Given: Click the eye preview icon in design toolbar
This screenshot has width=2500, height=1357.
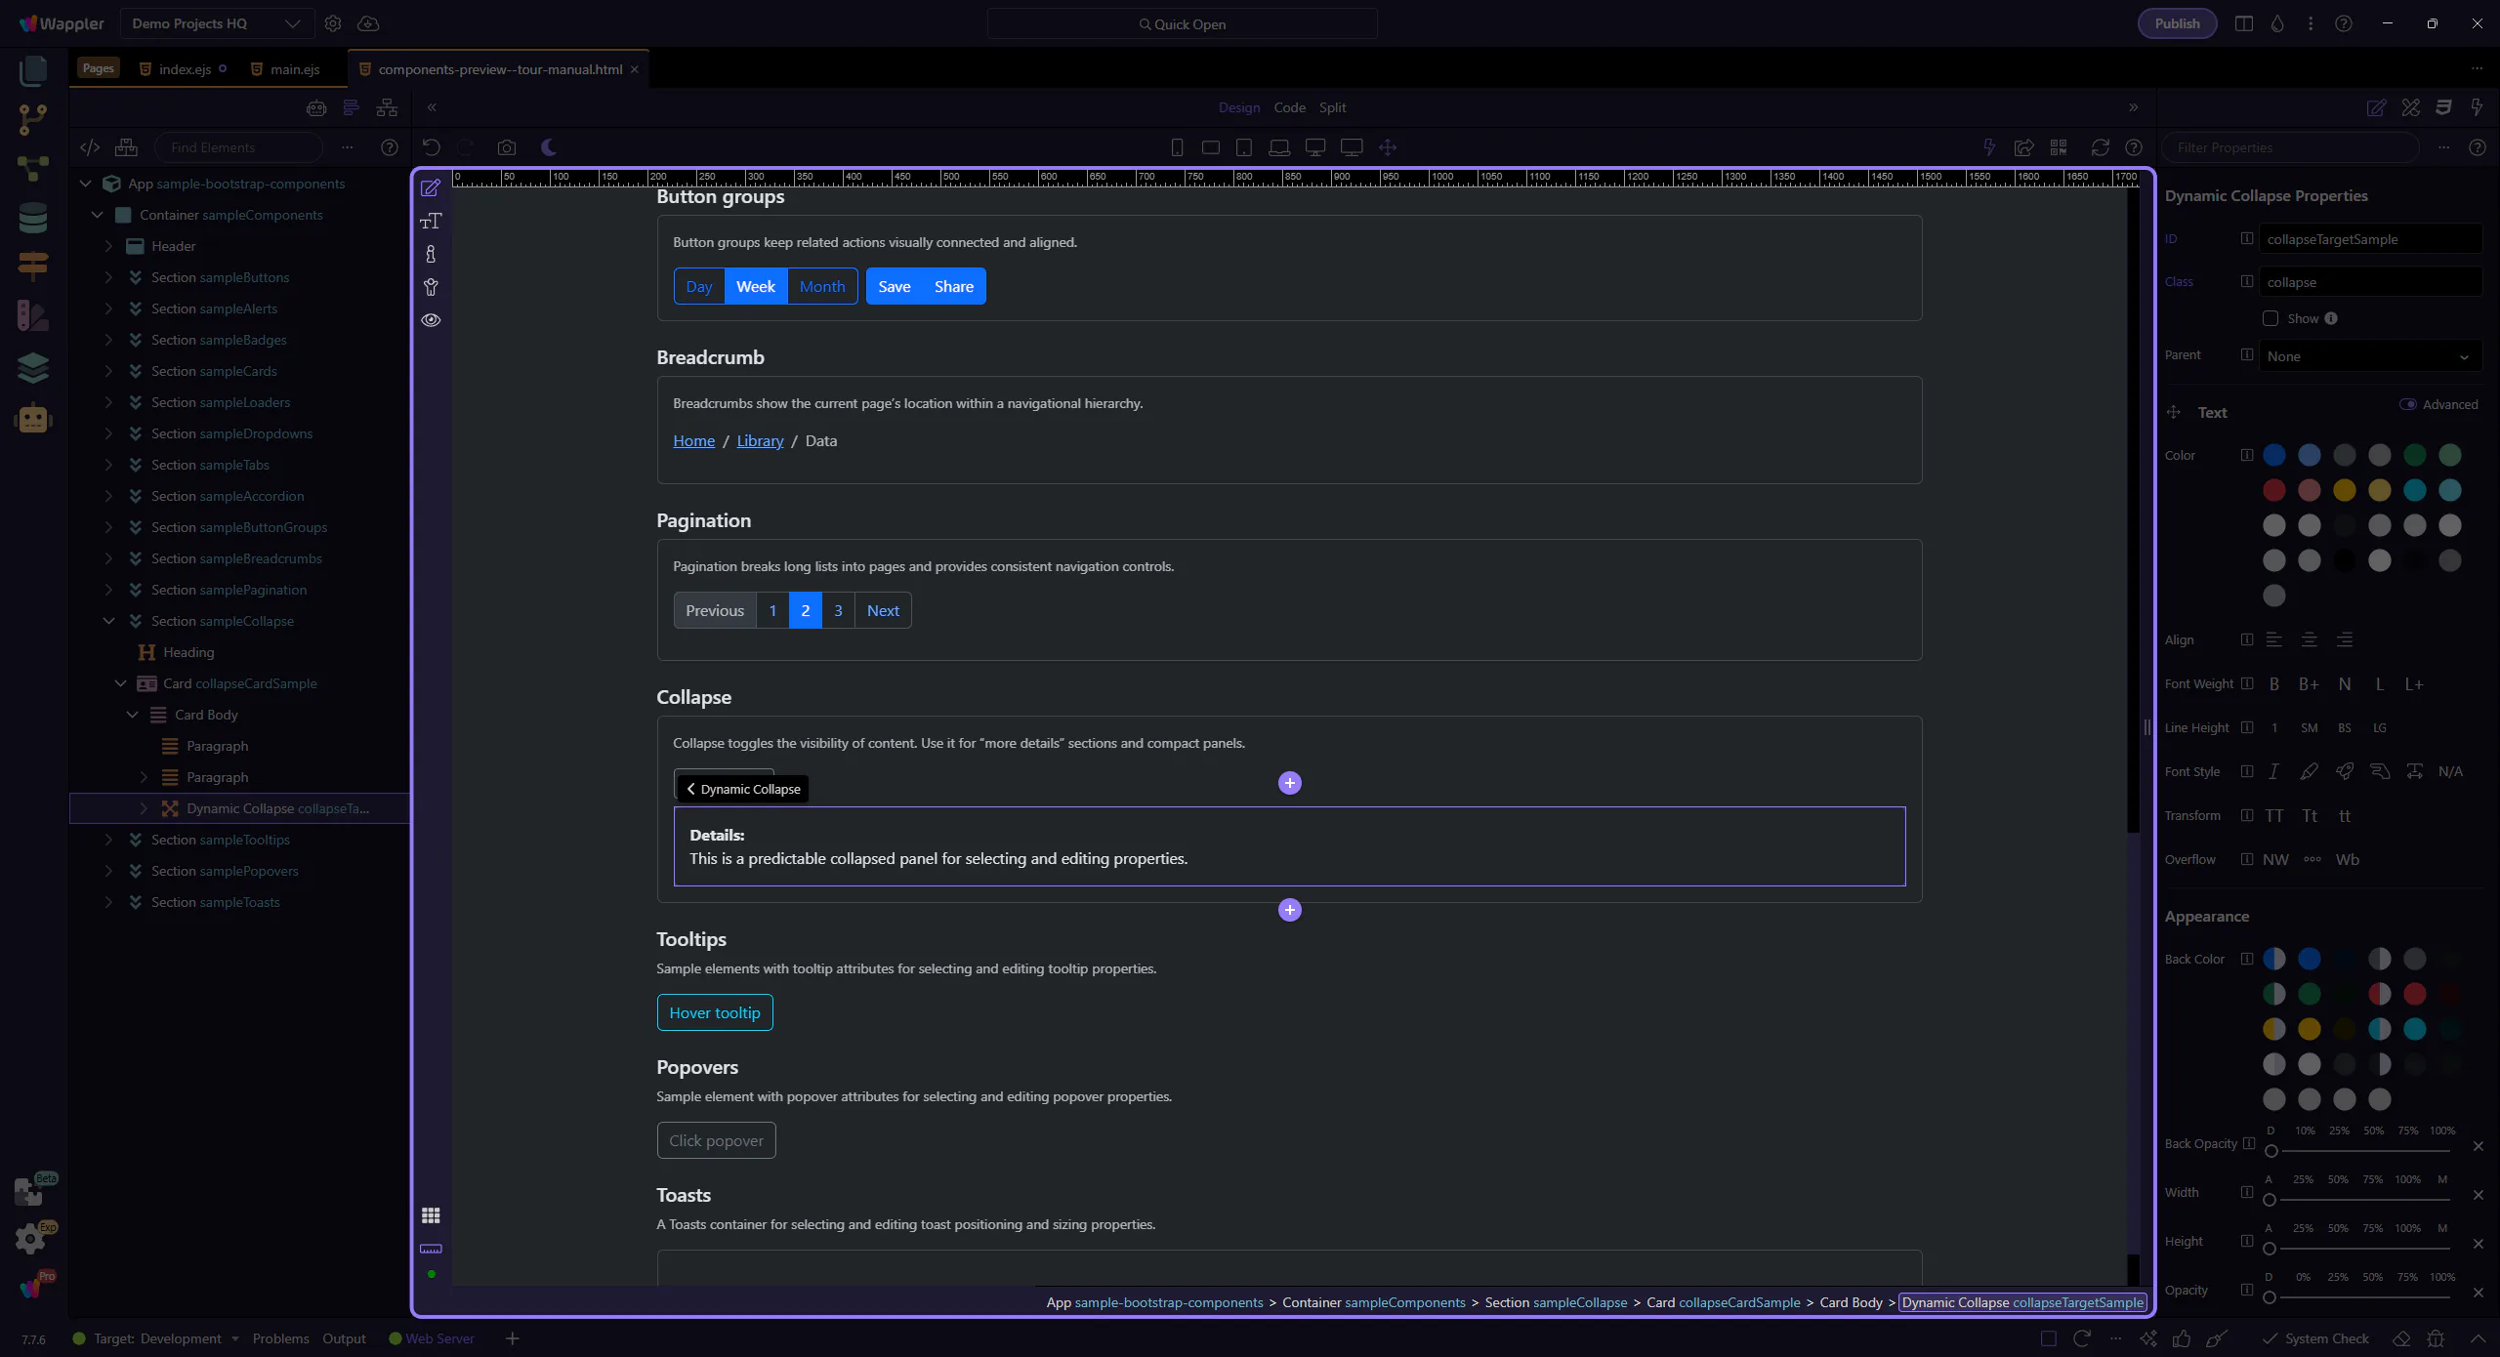Looking at the screenshot, I should [431, 320].
